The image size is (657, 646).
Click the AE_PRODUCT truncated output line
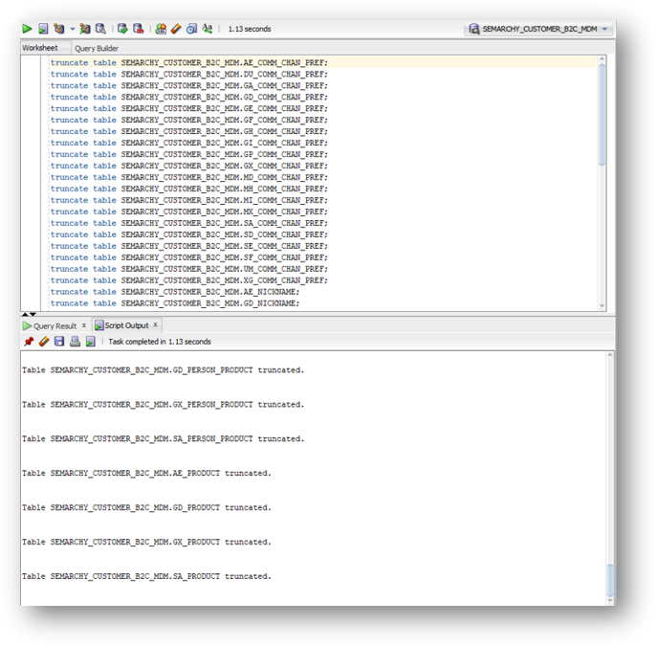click(x=146, y=474)
